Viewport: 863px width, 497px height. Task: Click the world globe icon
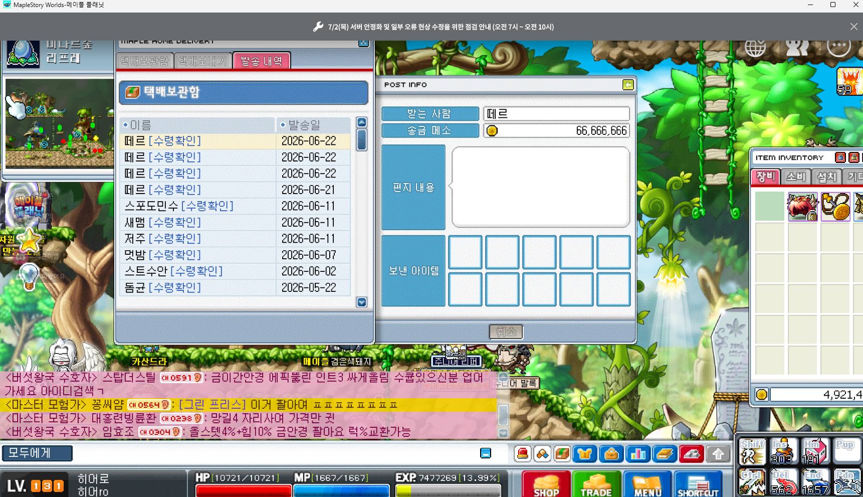coord(755,48)
